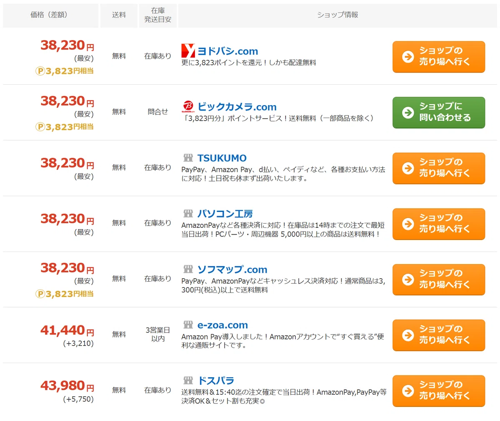
Task: Open the ドスパラ shop link
Action: (x=215, y=381)
